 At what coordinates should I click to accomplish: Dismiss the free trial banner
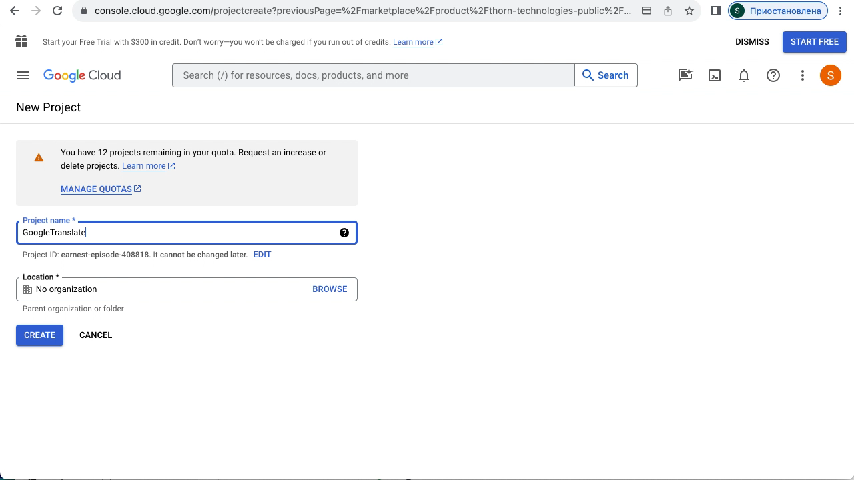[752, 41]
